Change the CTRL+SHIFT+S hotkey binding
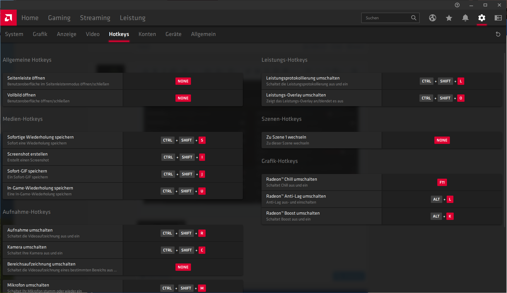 (x=183, y=140)
